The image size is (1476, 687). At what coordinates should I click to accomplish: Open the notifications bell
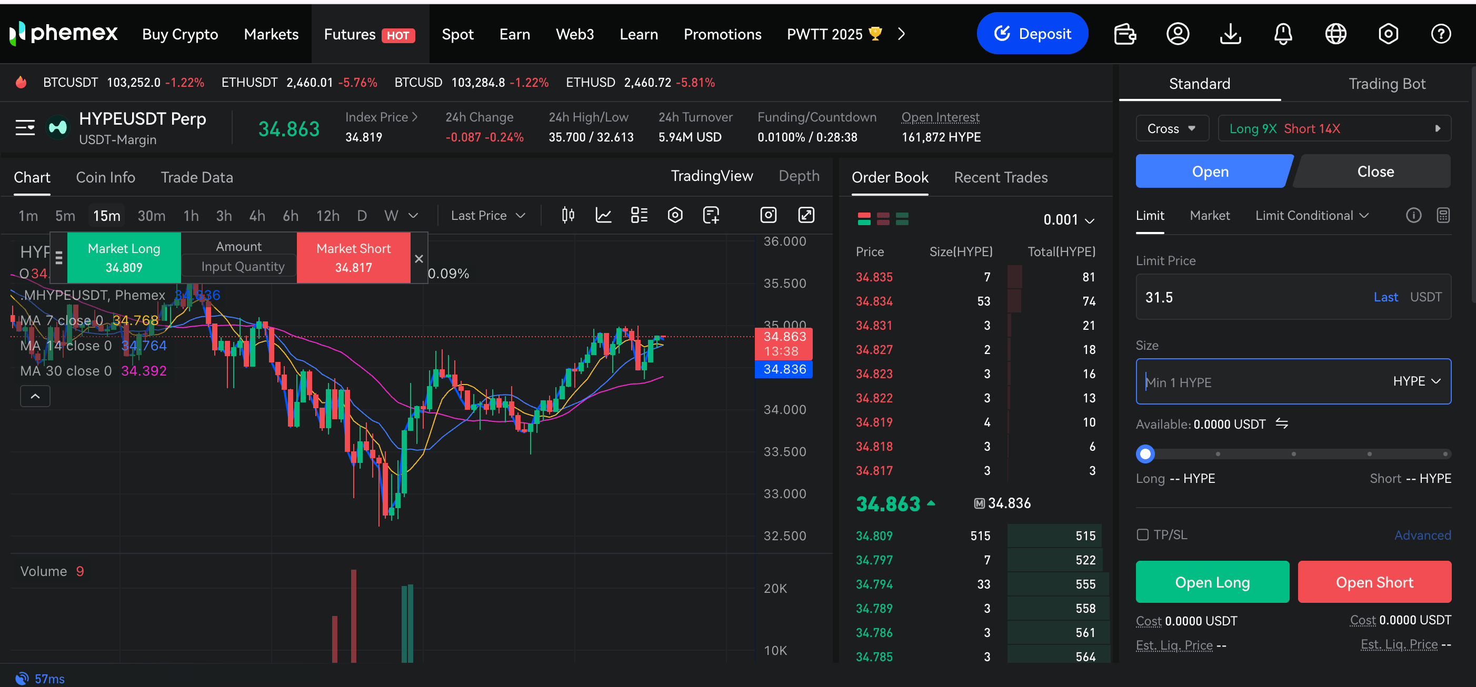[x=1283, y=34]
